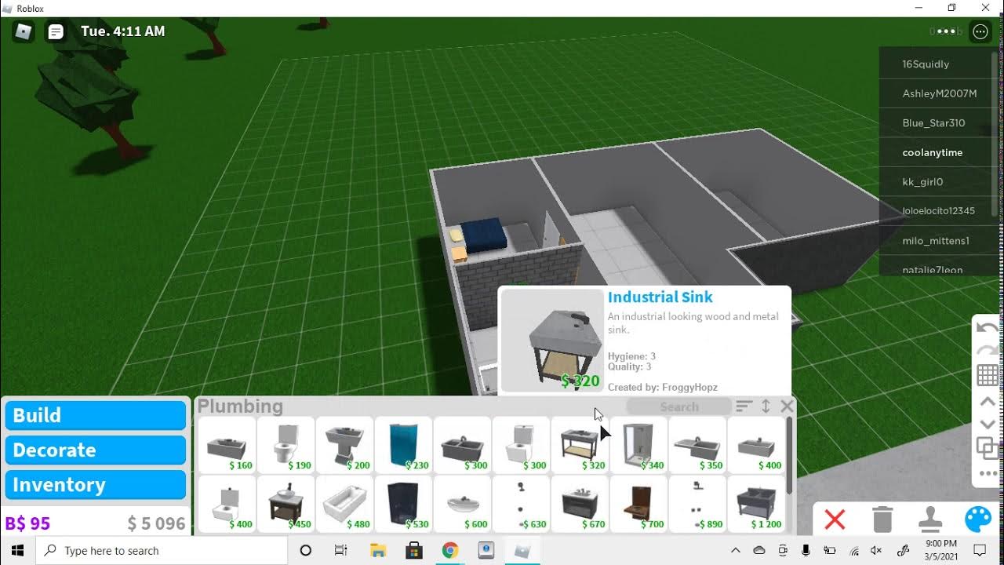
Task: Select the $890 fixture item
Action: [x=697, y=504]
